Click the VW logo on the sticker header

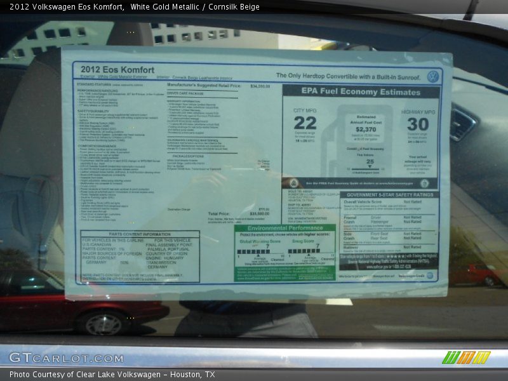(x=433, y=76)
